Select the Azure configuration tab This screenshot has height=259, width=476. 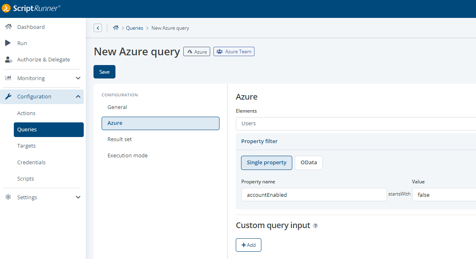160,123
